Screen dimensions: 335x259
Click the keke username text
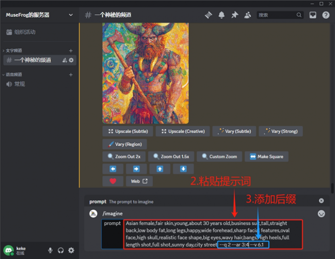[21, 248]
